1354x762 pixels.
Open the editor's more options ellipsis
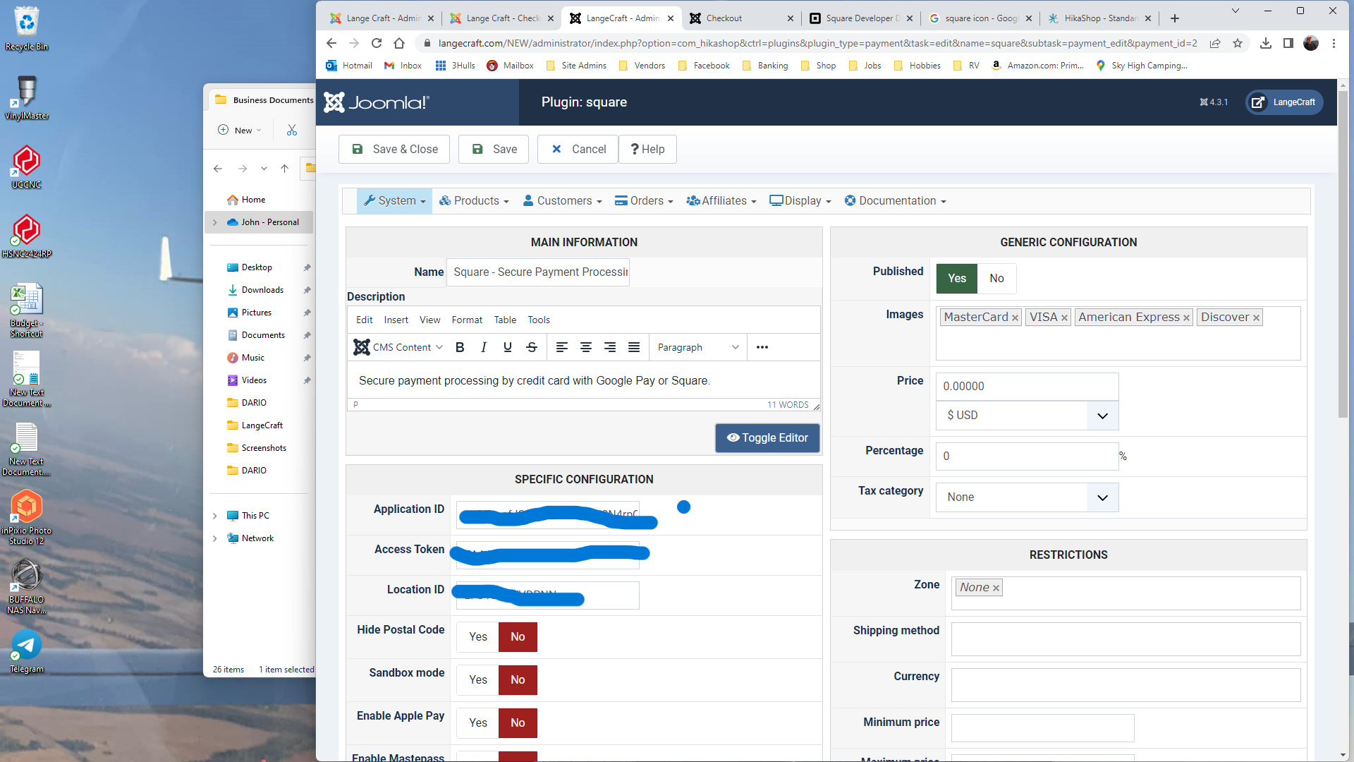[x=762, y=347]
